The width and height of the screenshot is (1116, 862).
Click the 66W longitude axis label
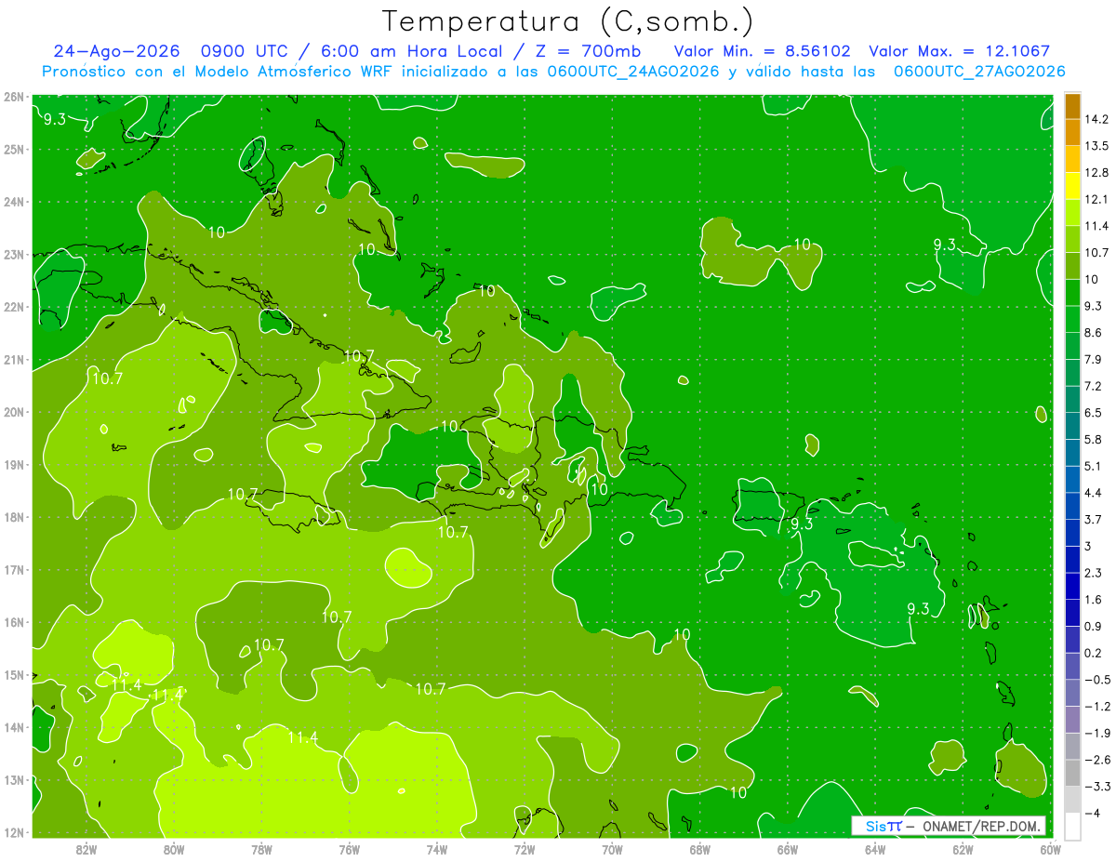(x=788, y=849)
